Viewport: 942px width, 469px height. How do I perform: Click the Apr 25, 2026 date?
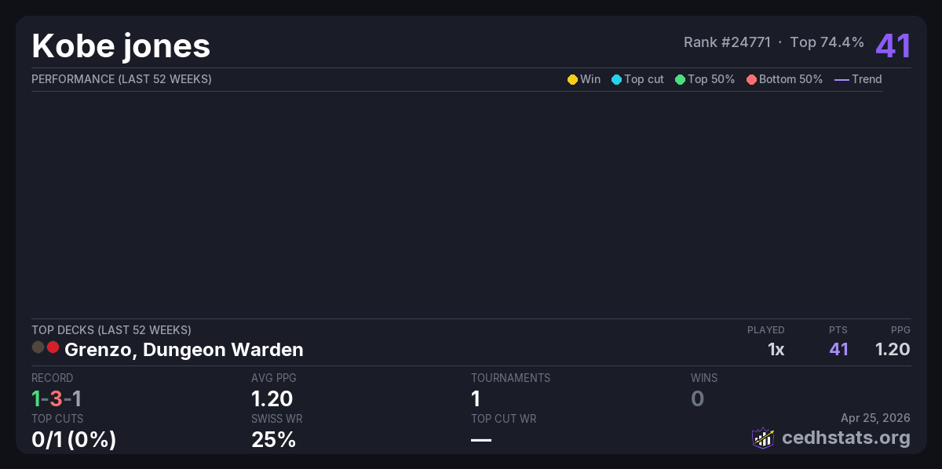(875, 419)
